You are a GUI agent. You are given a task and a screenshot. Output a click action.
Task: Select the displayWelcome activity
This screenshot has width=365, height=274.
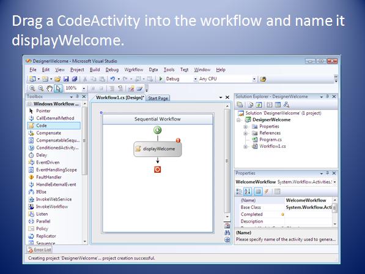tap(158, 149)
